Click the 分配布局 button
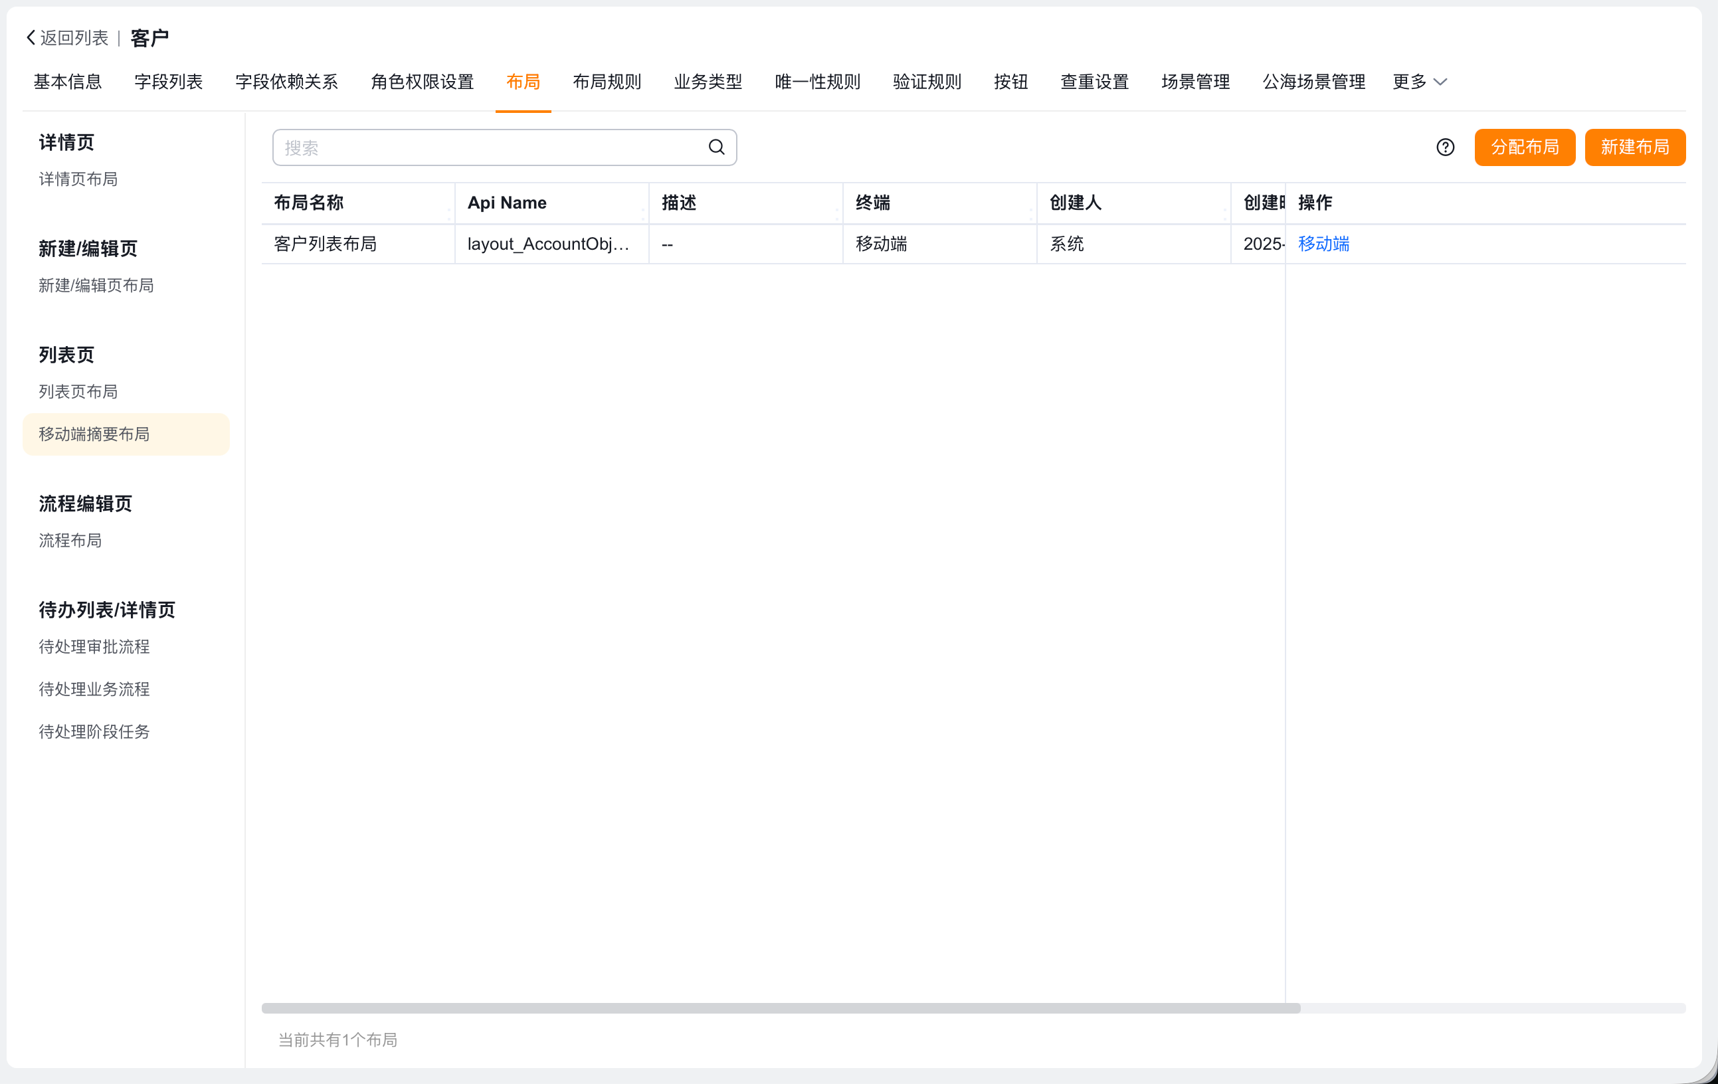 [x=1525, y=147]
